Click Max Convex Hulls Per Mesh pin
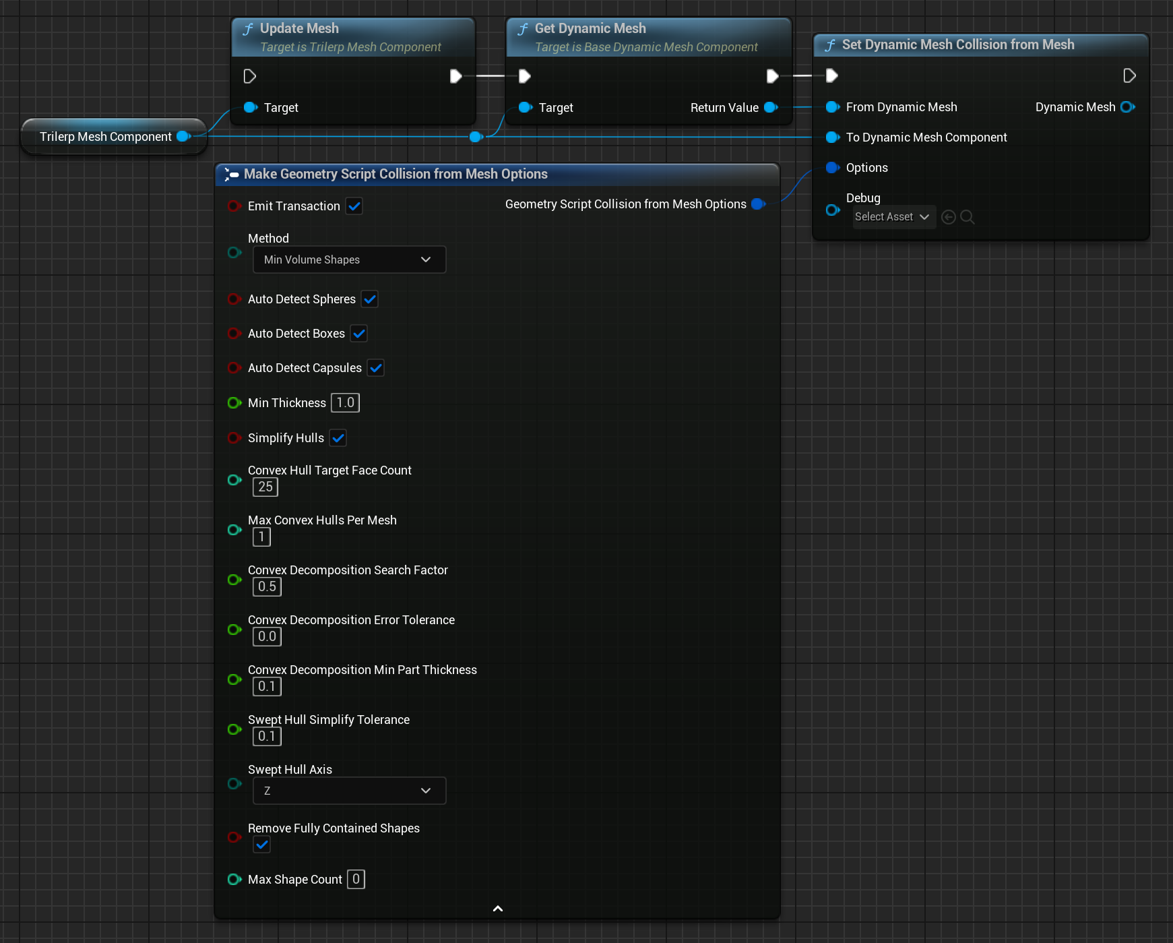 tap(234, 530)
